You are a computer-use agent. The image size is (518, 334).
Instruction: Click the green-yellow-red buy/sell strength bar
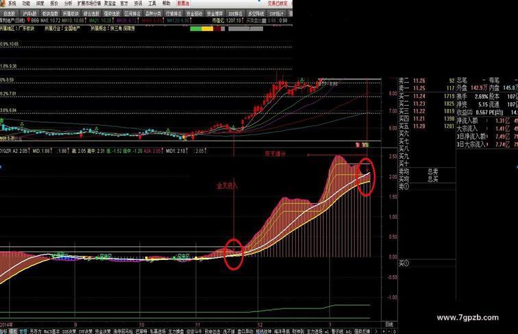tap(208, 29)
